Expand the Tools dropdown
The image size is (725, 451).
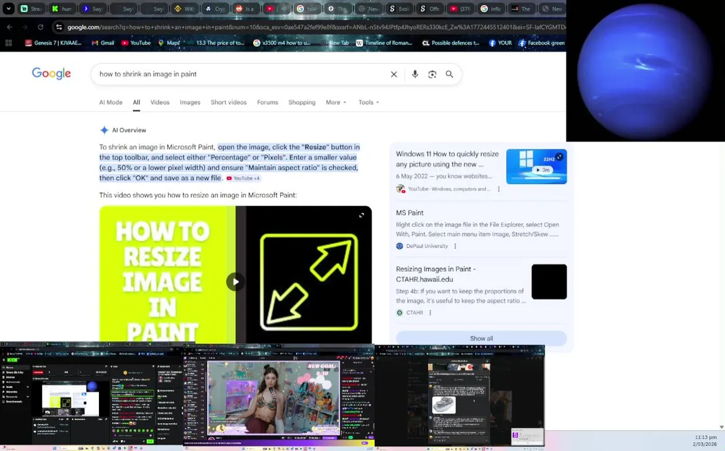click(368, 102)
